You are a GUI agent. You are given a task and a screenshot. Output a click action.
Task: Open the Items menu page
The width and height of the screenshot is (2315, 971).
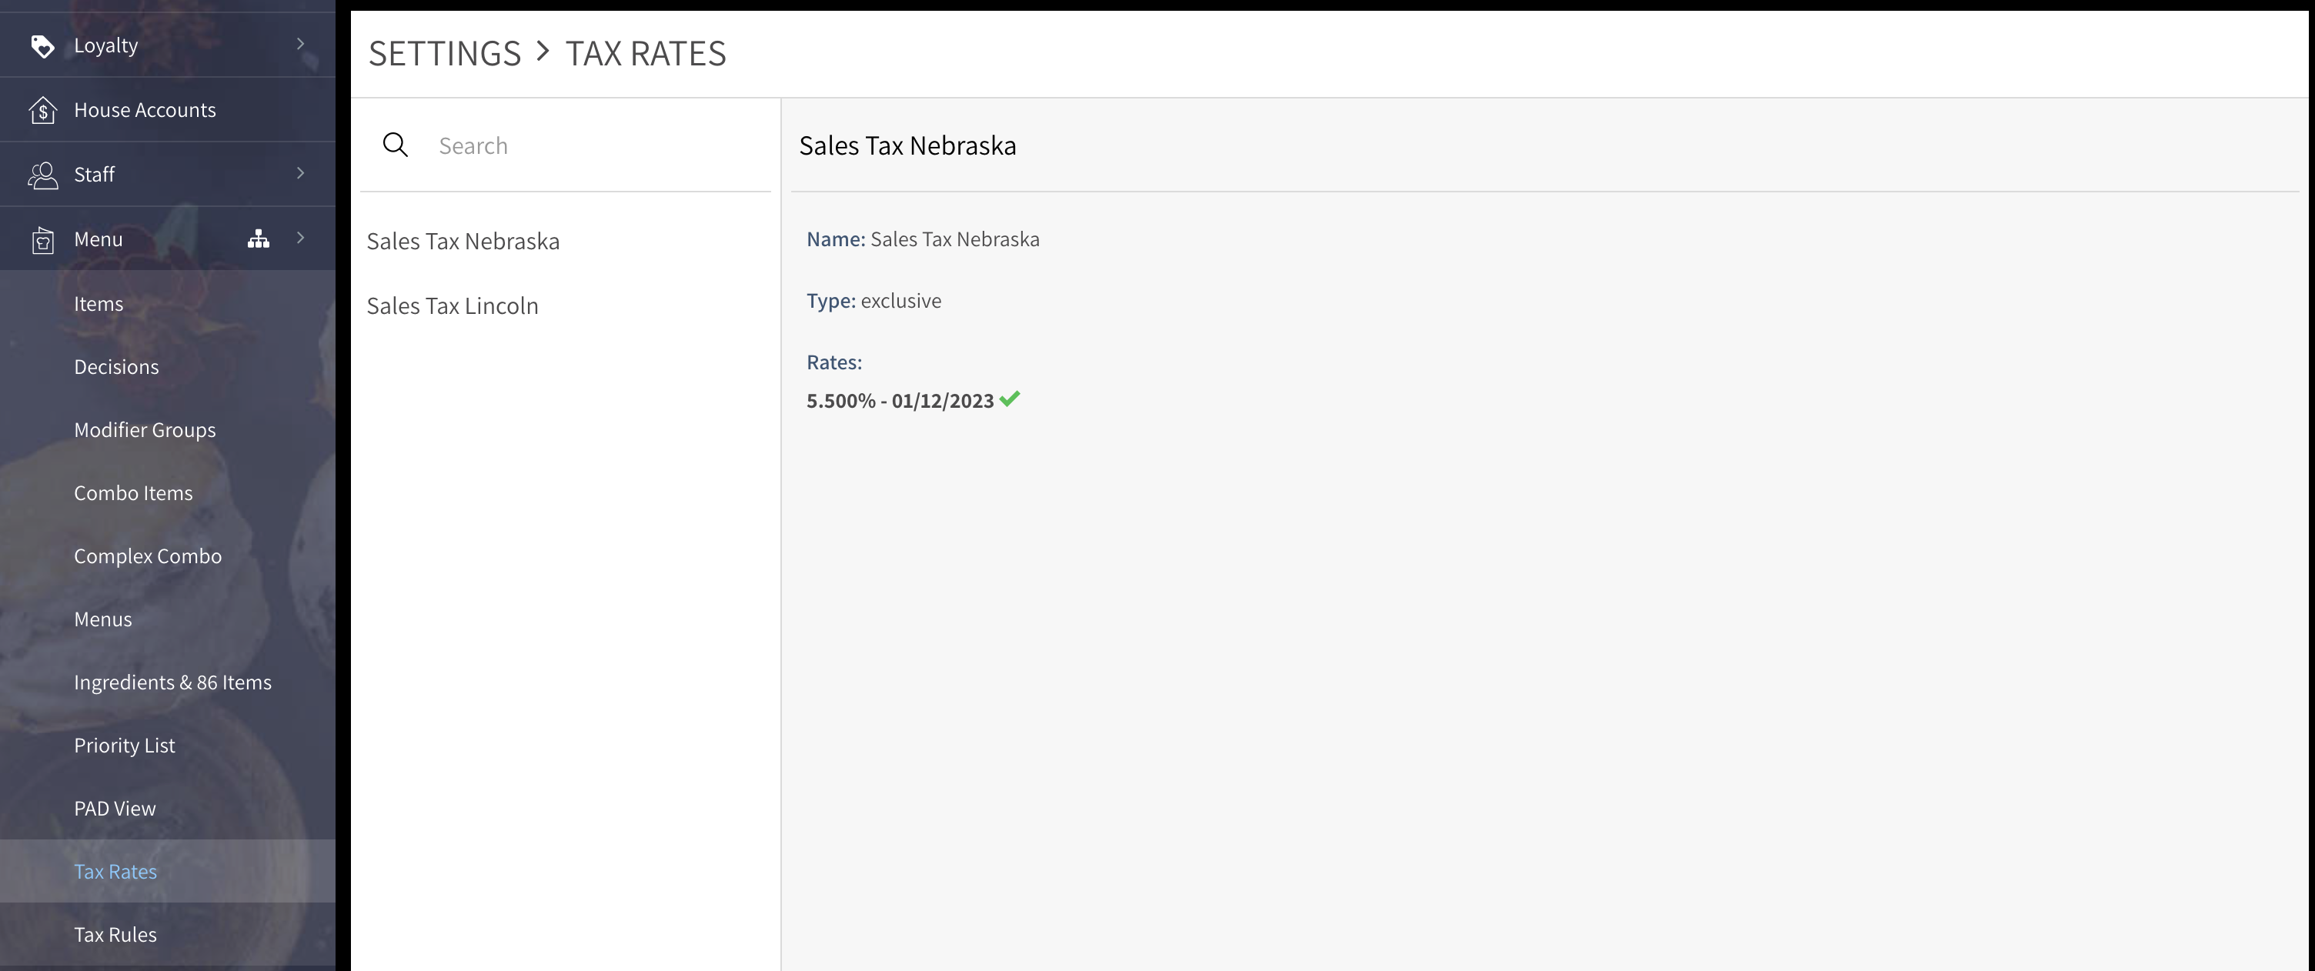pos(98,304)
